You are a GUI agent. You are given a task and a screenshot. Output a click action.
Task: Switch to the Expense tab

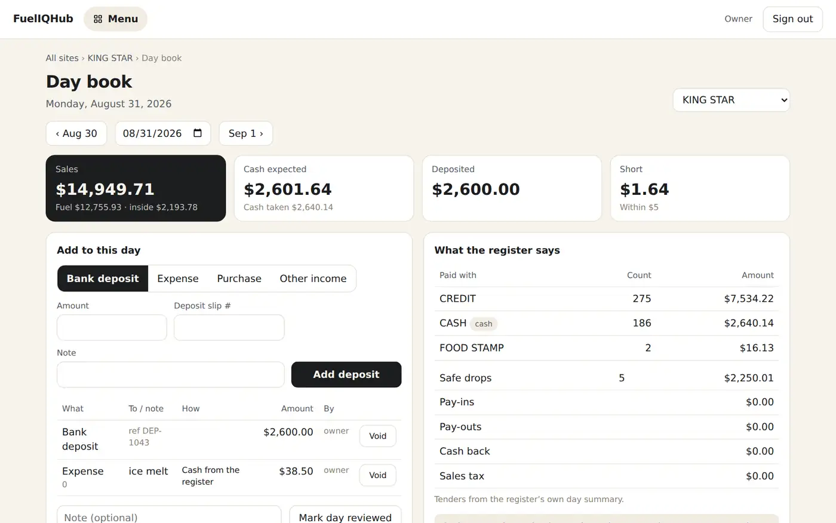(178, 279)
